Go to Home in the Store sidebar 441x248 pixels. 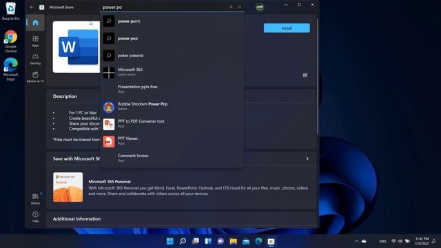[x=35, y=23]
